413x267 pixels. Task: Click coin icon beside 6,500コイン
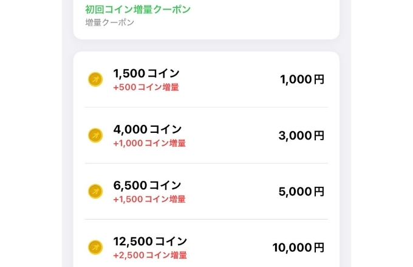[x=95, y=191]
